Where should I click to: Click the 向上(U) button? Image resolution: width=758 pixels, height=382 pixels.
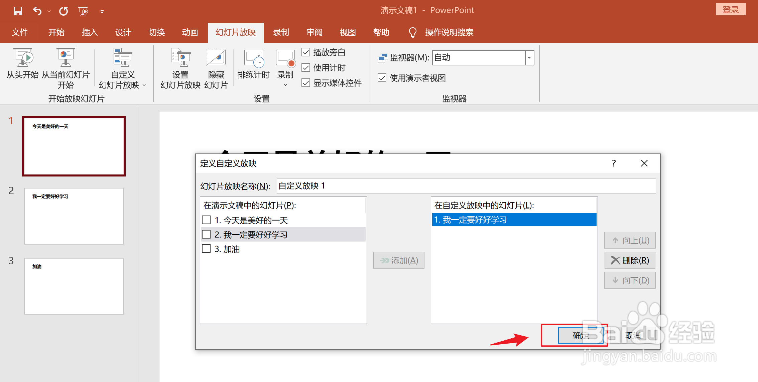(x=630, y=240)
